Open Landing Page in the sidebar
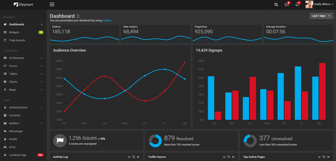Screen dimensions: 336x161 (x=23, y=155)
